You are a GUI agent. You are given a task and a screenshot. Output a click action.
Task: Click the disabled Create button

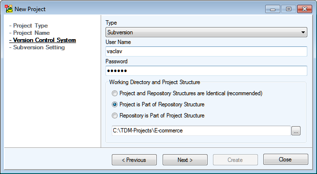[x=235, y=160]
